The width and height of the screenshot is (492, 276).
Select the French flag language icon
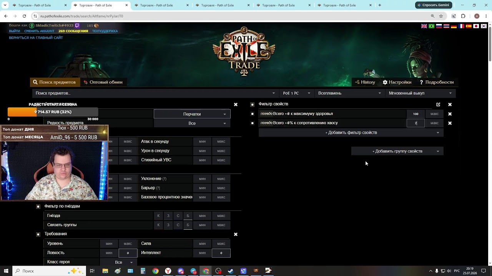point(461,26)
